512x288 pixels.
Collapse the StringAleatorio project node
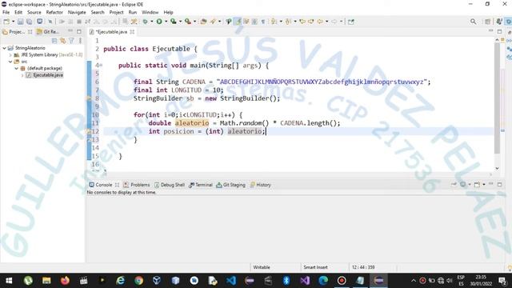pyautogui.click(x=4, y=48)
